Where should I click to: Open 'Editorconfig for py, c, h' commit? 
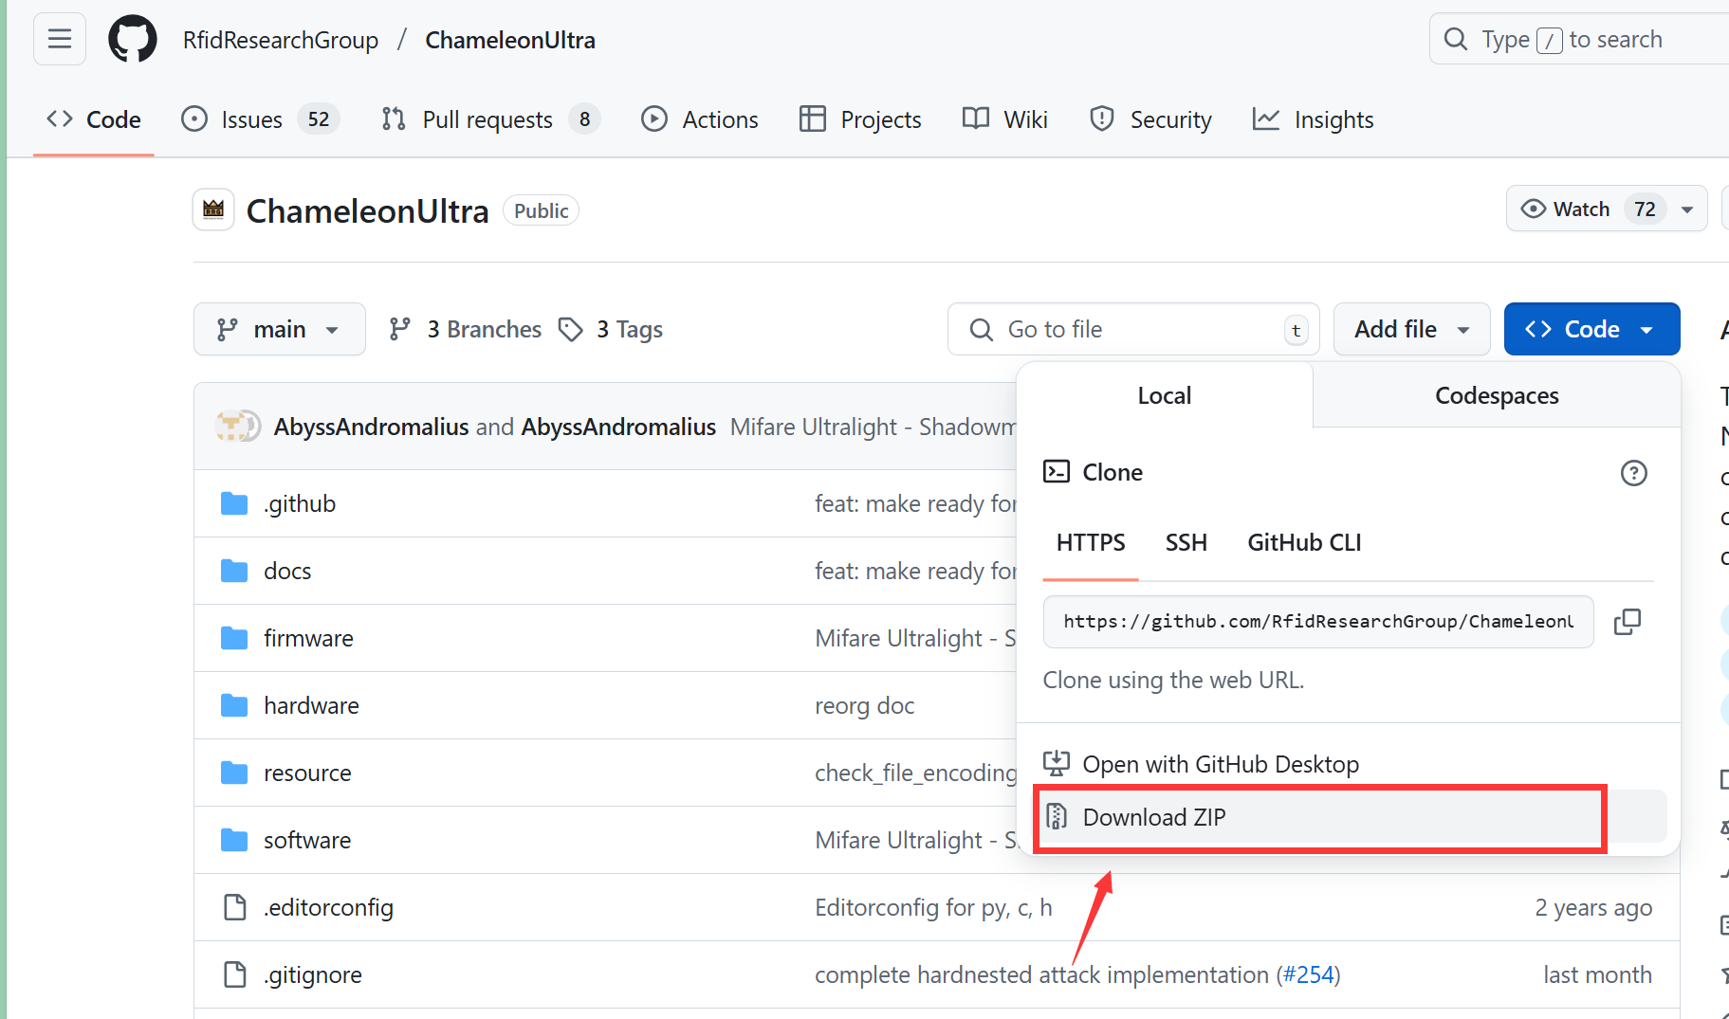coord(933,907)
